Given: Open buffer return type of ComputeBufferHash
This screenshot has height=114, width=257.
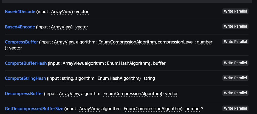Looking at the screenshot, I should (x=159, y=63).
